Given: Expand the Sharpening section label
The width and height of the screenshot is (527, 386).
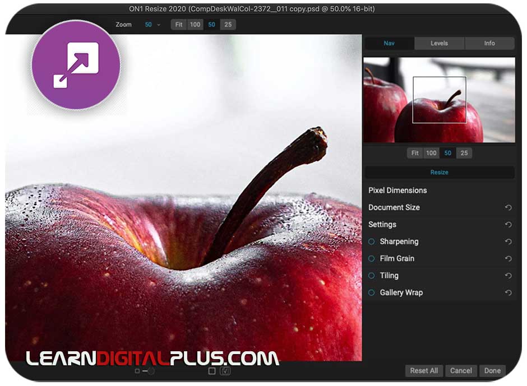Looking at the screenshot, I should click(x=399, y=241).
